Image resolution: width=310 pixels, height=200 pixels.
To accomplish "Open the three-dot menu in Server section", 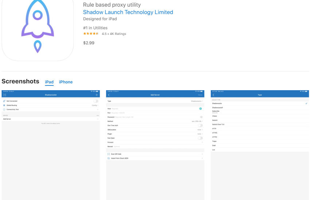I will coord(97,116).
